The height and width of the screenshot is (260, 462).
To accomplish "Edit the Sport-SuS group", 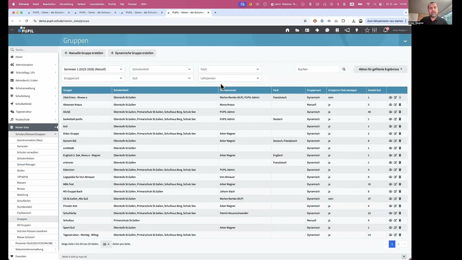I will [395, 227].
